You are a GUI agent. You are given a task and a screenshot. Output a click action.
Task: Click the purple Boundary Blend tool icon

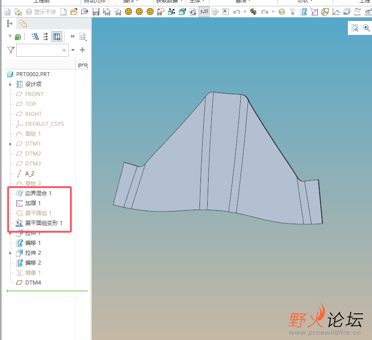[314, 12]
